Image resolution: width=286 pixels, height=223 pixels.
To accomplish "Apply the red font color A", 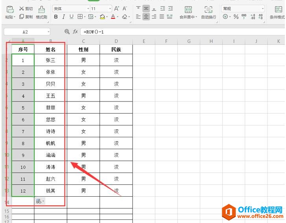I will point(113,17).
